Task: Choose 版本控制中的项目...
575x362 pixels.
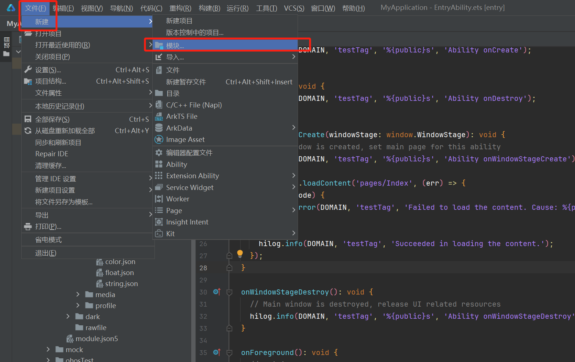Action: click(x=225, y=33)
